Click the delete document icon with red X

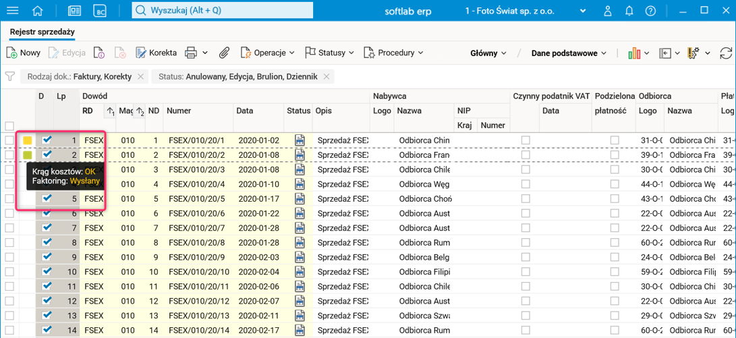tap(120, 53)
